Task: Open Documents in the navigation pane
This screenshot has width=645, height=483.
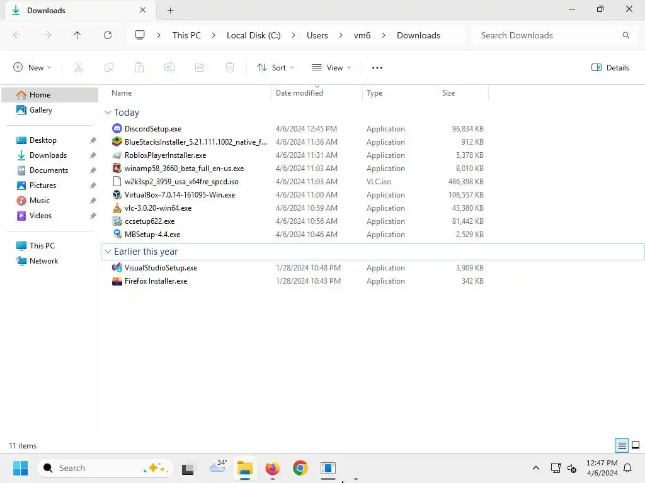Action: (x=50, y=170)
